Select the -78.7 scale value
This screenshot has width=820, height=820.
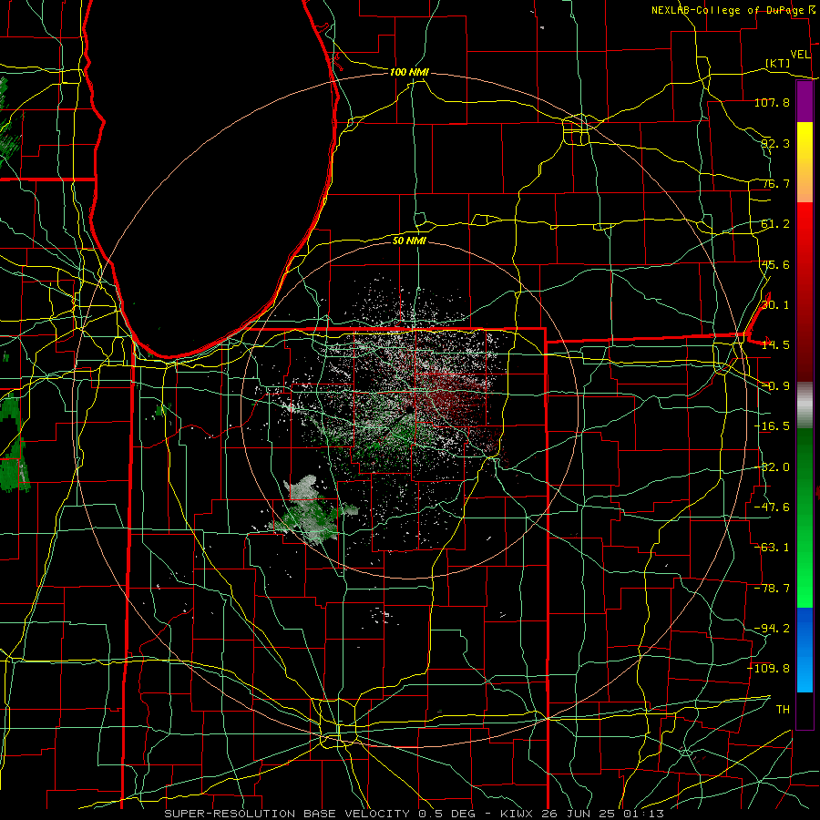click(x=772, y=589)
